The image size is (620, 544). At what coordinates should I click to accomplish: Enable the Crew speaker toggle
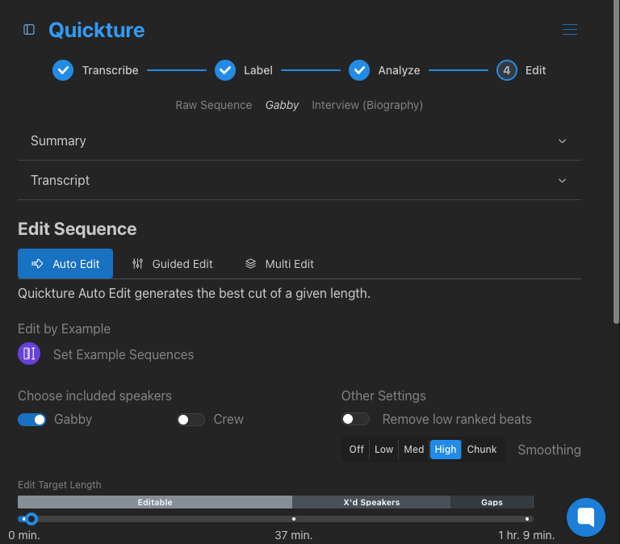tap(191, 420)
